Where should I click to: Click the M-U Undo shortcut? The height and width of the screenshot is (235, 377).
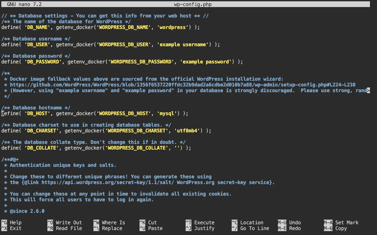click(x=289, y=222)
